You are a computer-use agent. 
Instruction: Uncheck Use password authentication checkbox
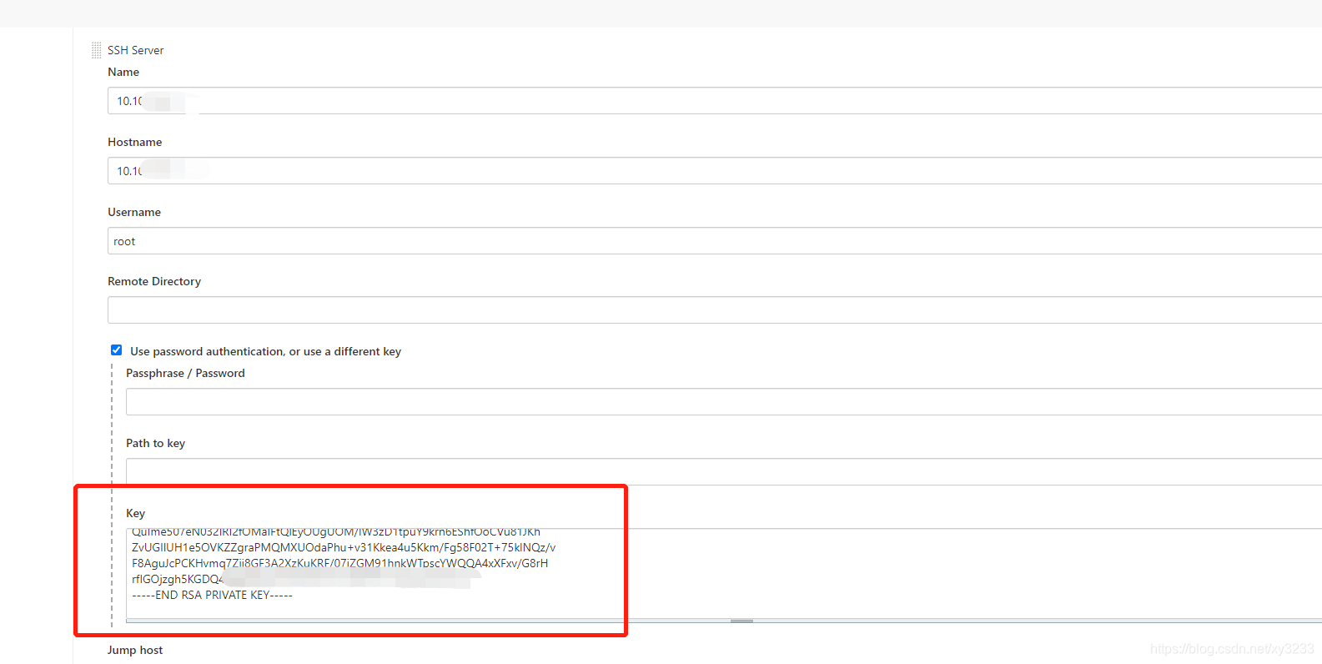pyautogui.click(x=117, y=350)
